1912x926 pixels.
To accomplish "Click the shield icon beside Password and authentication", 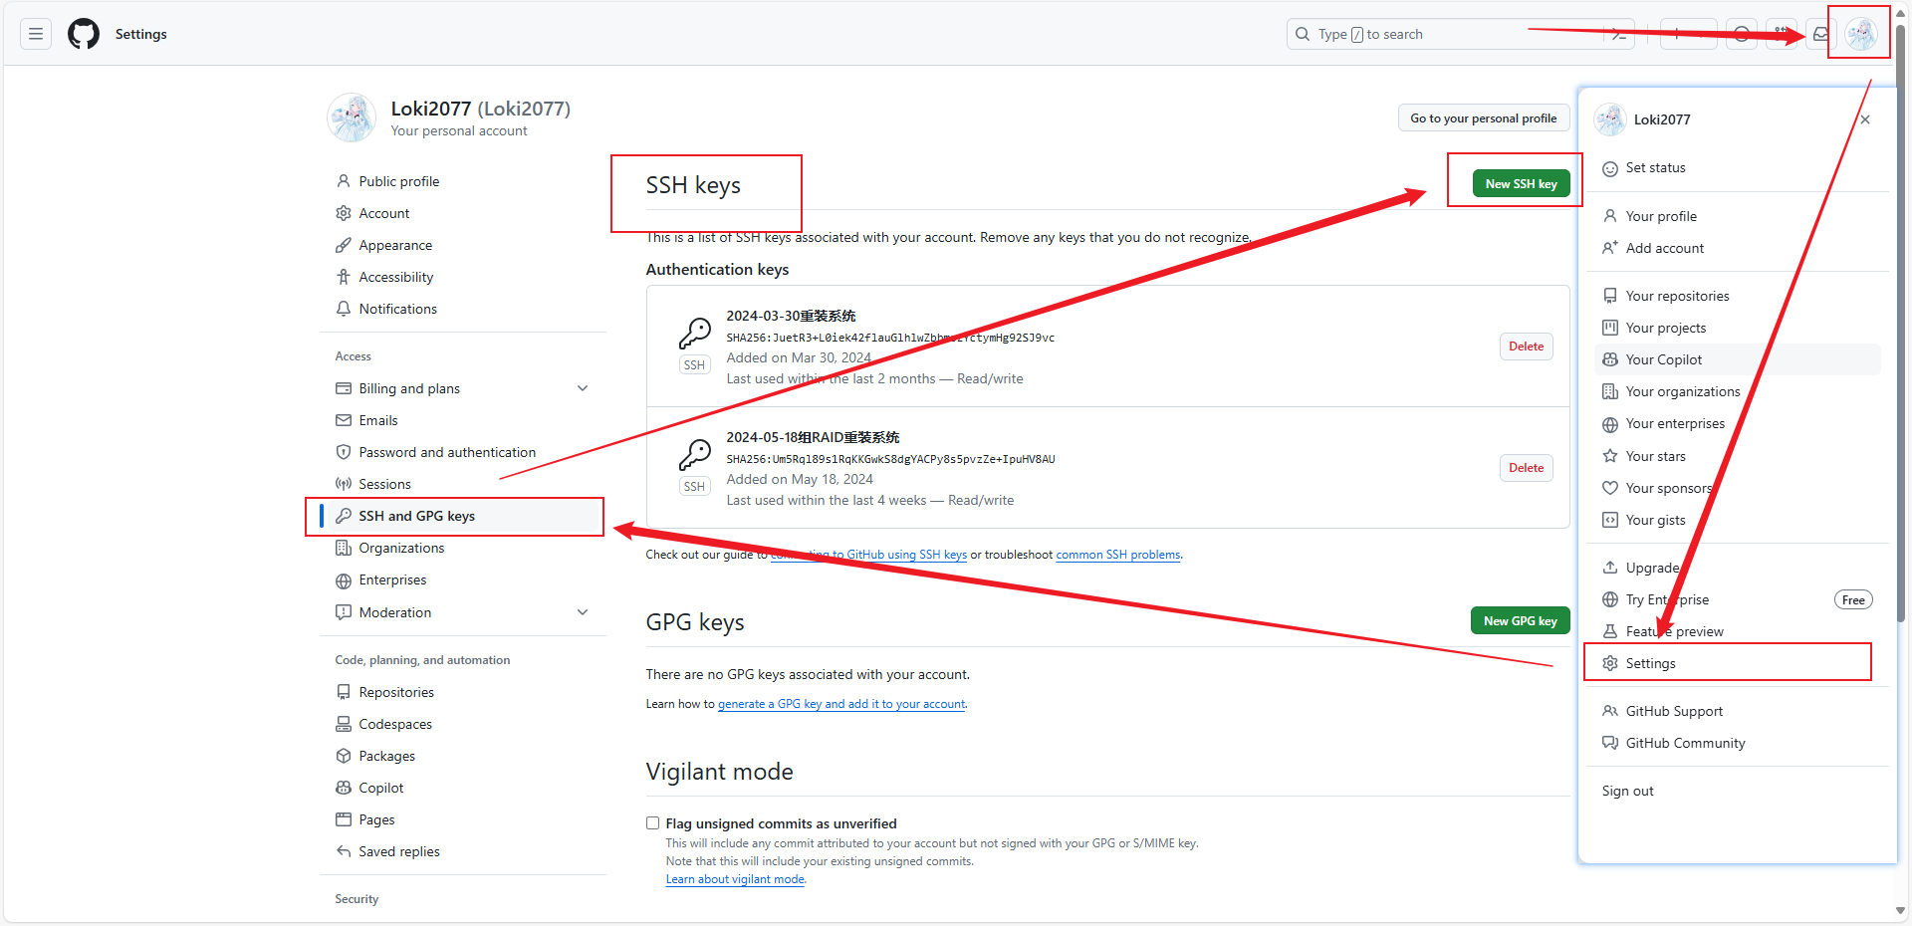I will (344, 452).
